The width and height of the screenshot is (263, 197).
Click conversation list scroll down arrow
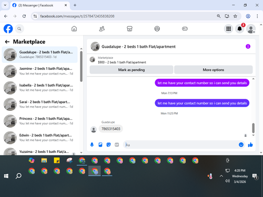point(81,152)
